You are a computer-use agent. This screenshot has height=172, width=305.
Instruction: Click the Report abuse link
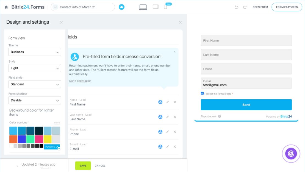(x=209, y=116)
